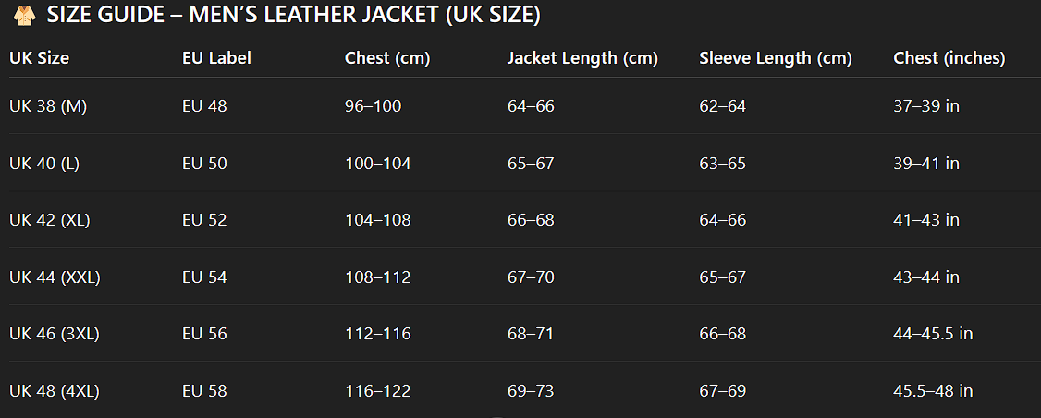
Task: Click the jacket emoji icon in title
Action: (24, 16)
